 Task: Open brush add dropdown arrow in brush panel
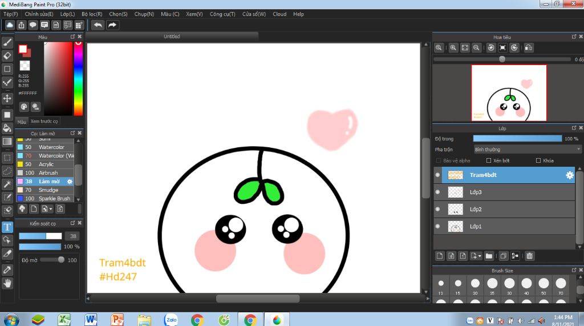pos(51,209)
